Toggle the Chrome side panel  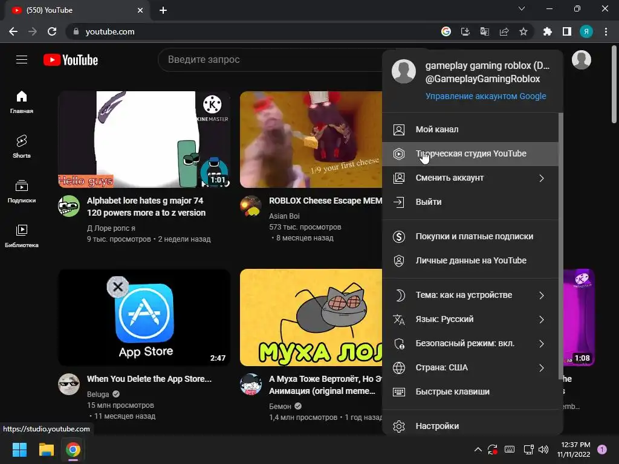(x=567, y=31)
